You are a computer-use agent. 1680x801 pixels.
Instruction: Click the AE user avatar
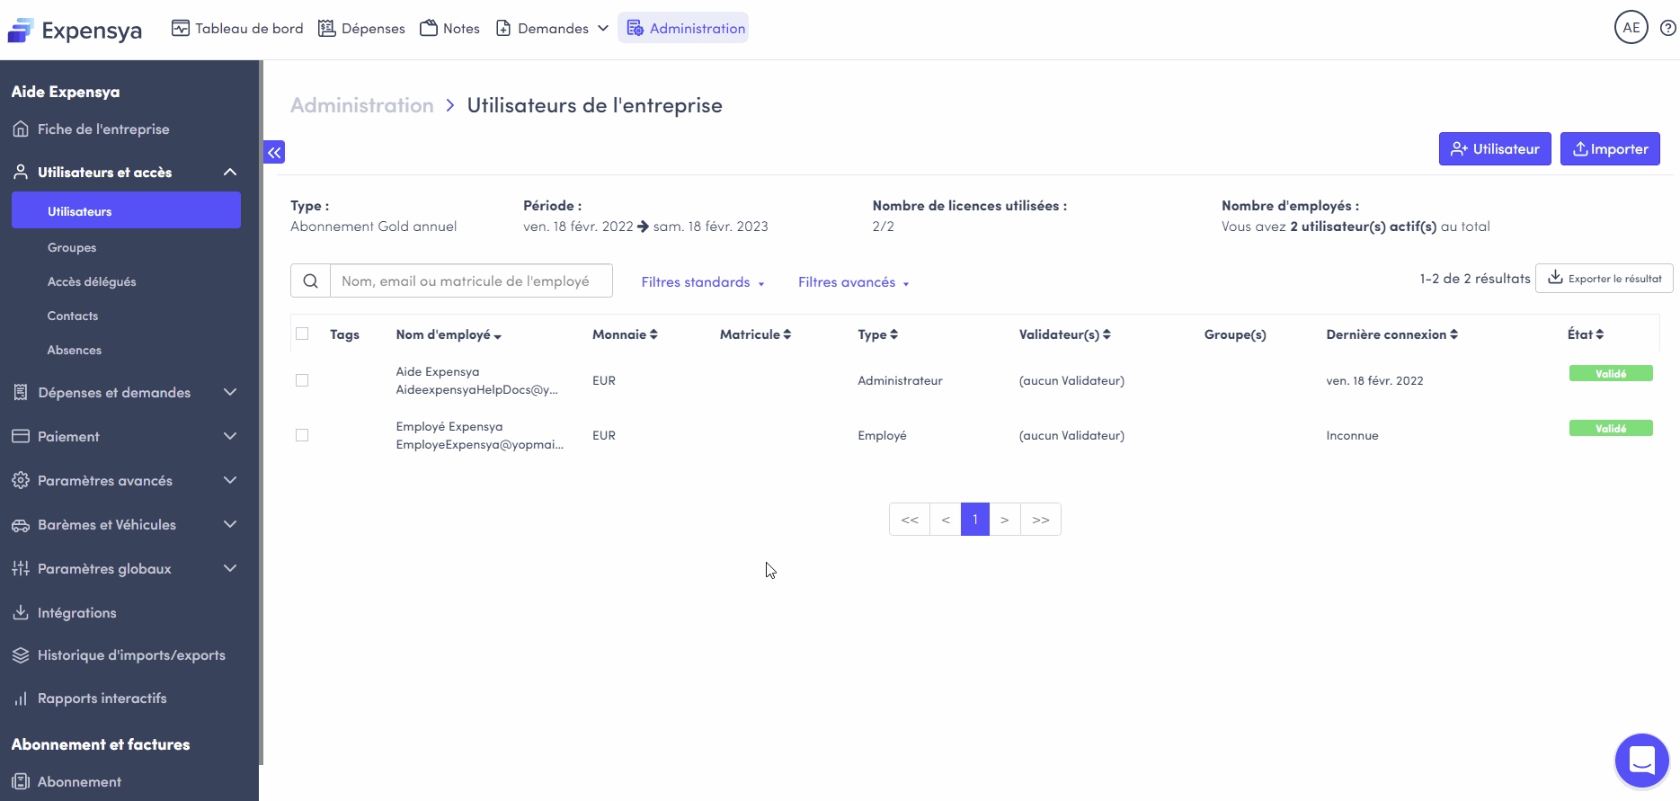click(x=1631, y=28)
